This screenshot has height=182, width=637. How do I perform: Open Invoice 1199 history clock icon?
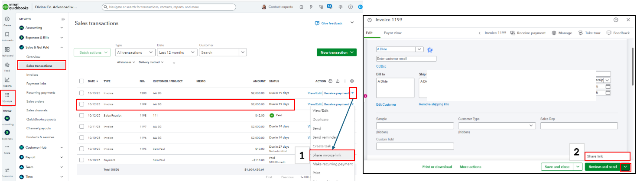[x=369, y=20]
